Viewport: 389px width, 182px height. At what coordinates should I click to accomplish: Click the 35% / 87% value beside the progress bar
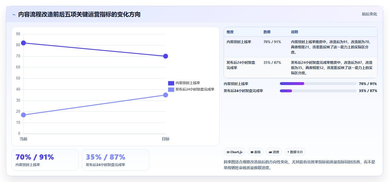(368, 91)
